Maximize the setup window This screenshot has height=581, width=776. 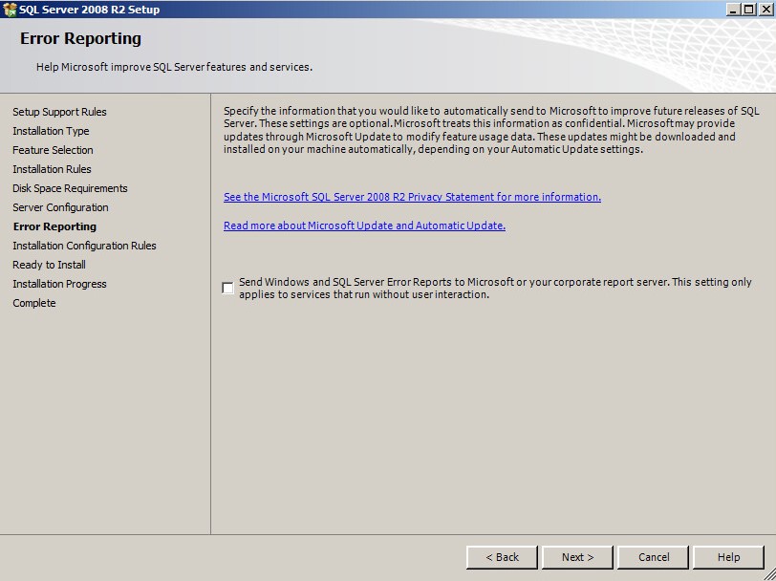[x=749, y=9]
